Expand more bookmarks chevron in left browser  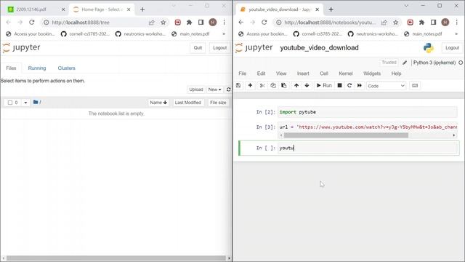[x=224, y=34]
